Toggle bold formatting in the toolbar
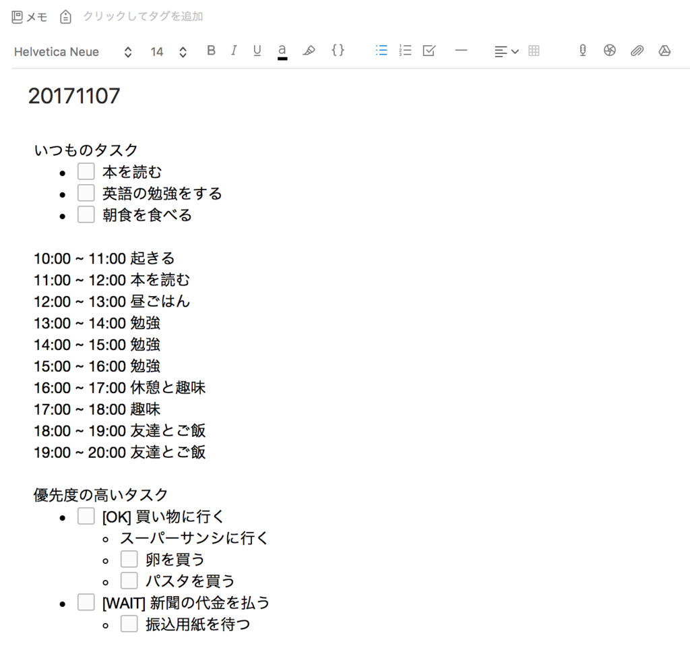Screen dimensions: 690x671 click(x=211, y=51)
